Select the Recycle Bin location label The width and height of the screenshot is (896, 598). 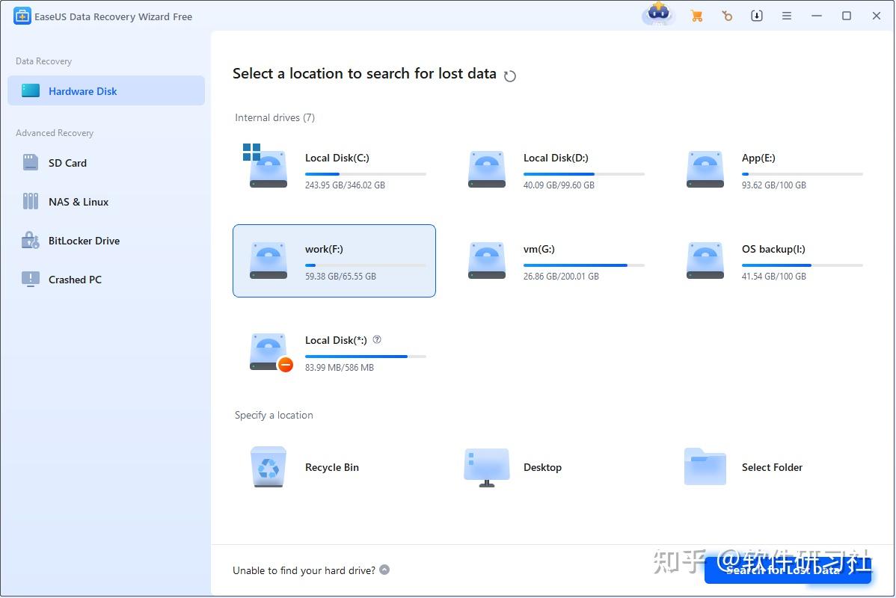tap(332, 467)
